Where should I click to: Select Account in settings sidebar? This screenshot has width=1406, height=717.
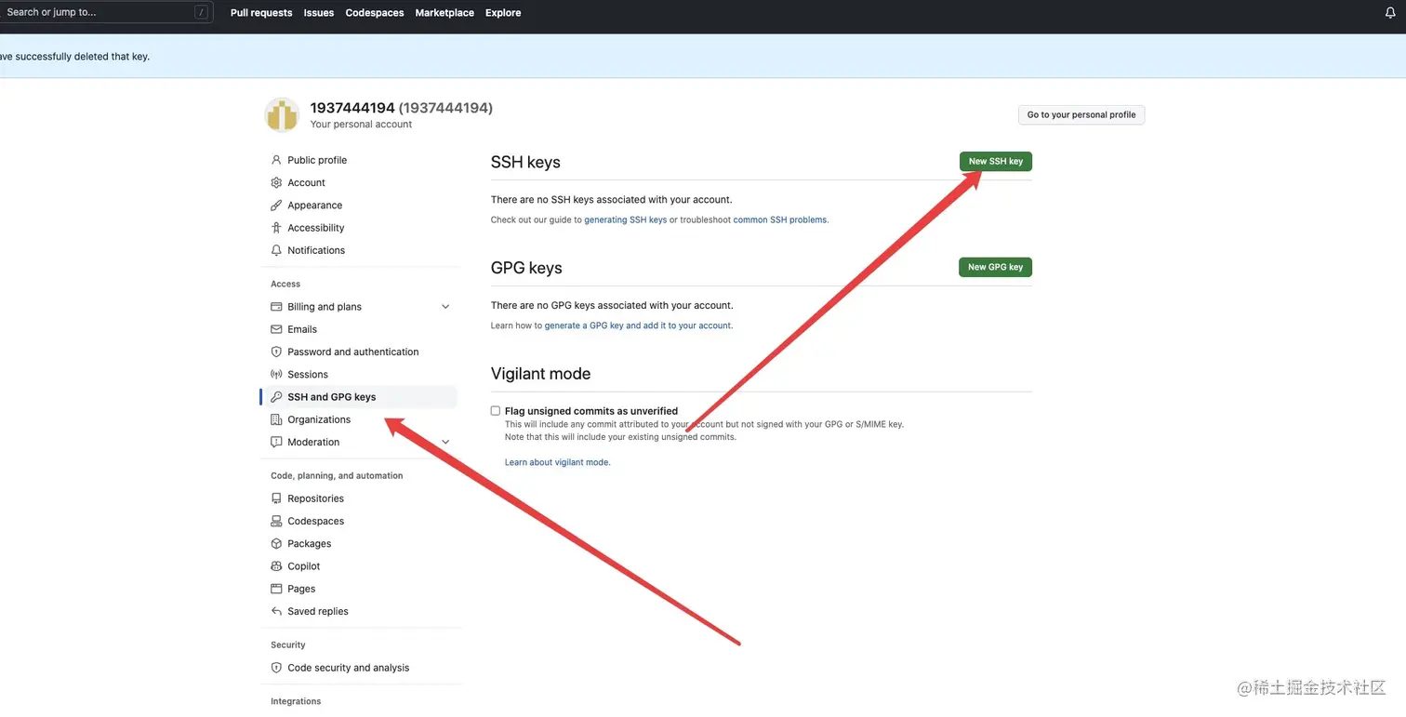click(x=306, y=183)
